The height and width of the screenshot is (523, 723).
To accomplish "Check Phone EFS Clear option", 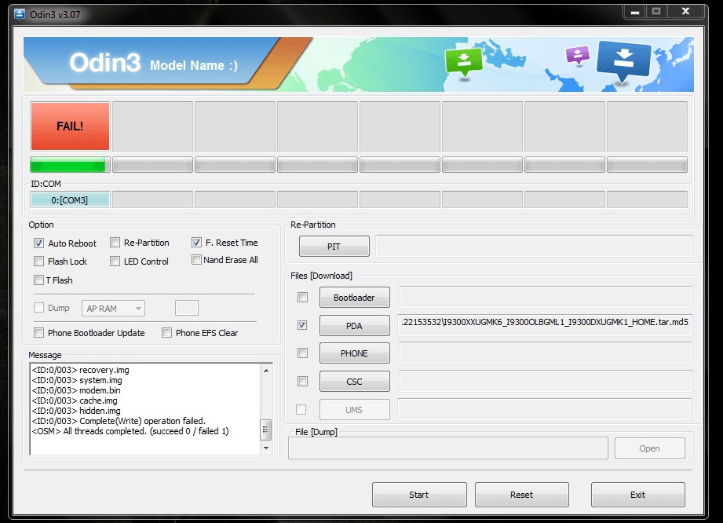I will point(166,332).
